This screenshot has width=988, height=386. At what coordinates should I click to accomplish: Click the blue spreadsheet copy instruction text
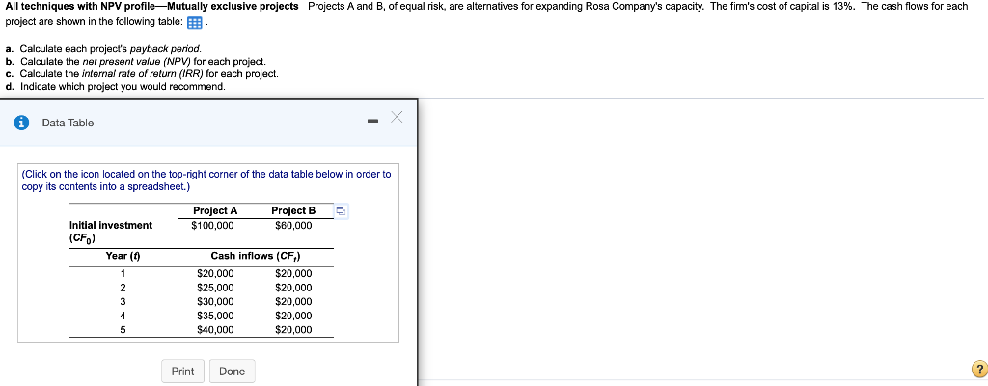(206, 179)
